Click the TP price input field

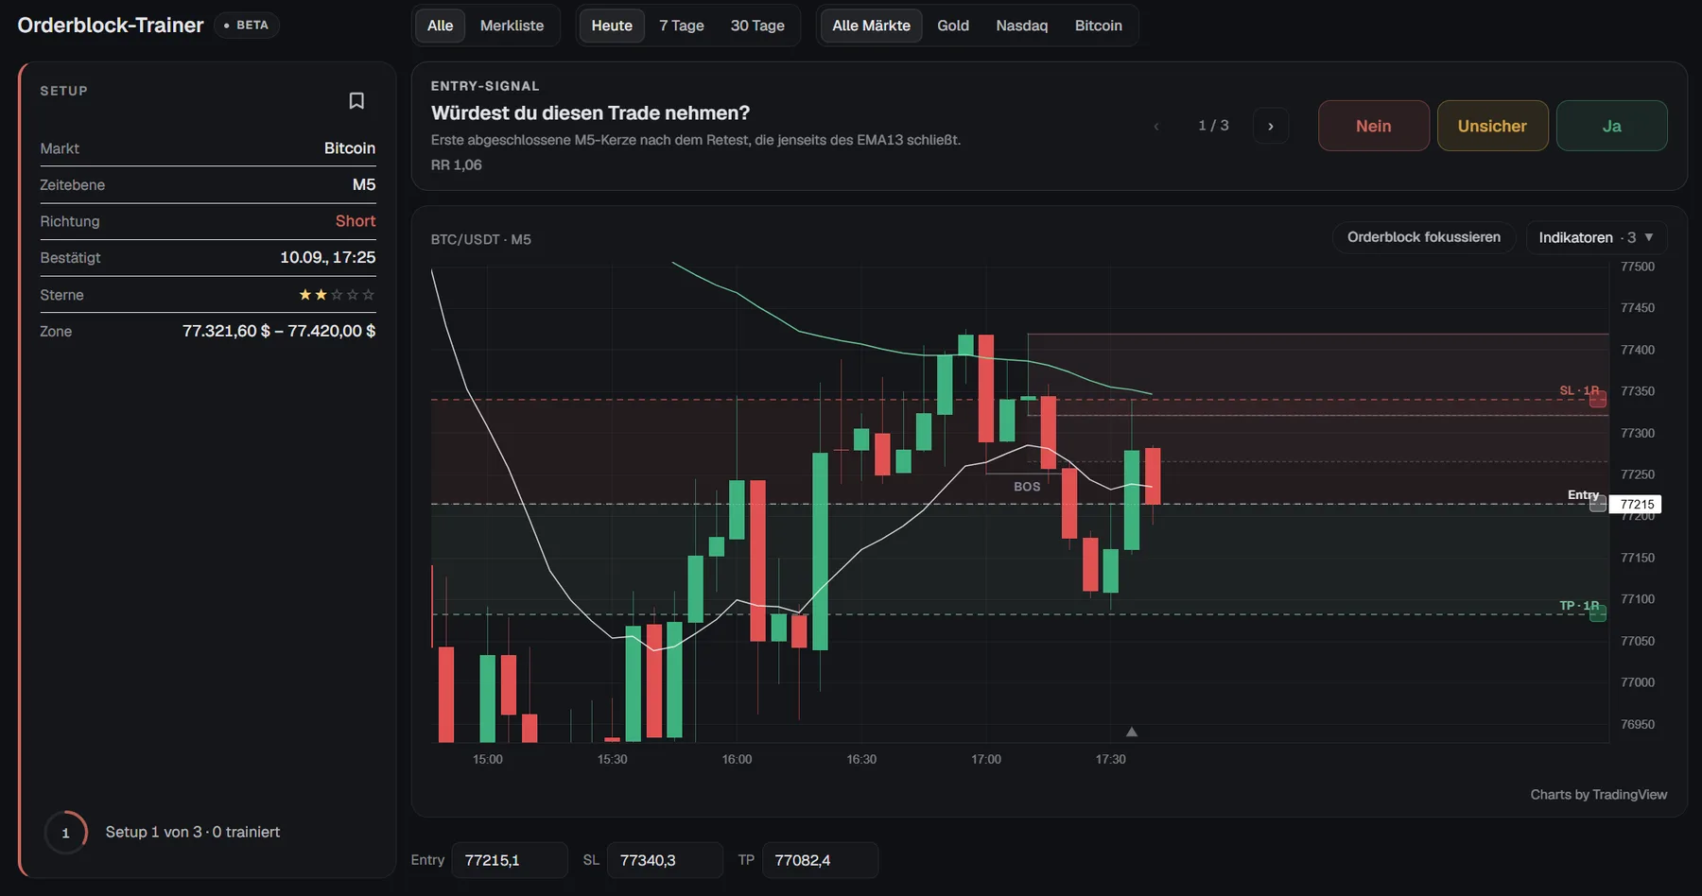tap(820, 860)
